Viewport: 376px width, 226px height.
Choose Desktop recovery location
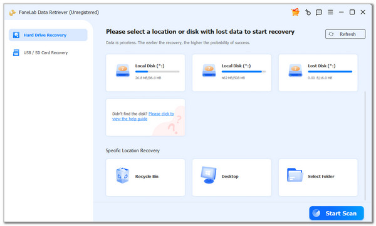232,177
